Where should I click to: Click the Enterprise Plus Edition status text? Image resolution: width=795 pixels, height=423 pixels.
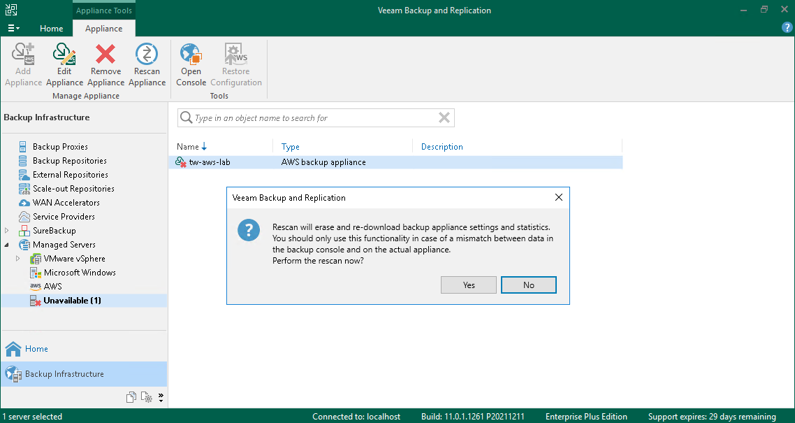pos(586,417)
